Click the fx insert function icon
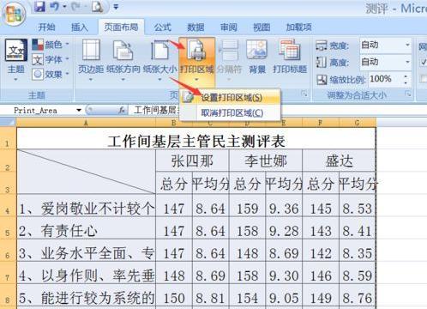 coord(123,110)
